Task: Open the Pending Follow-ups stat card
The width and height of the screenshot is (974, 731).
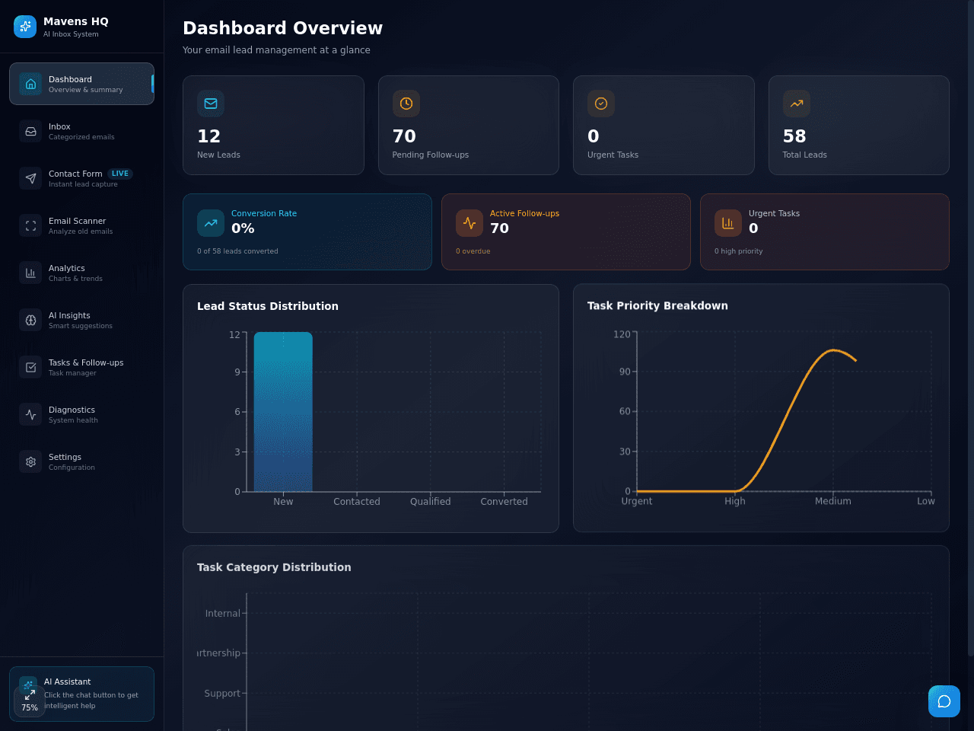Action: pyautogui.click(x=469, y=125)
